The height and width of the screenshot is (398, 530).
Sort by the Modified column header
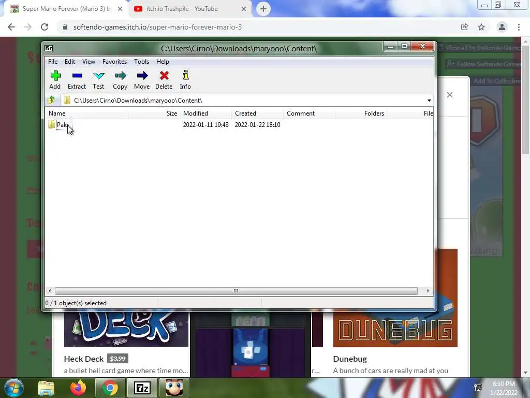206,113
